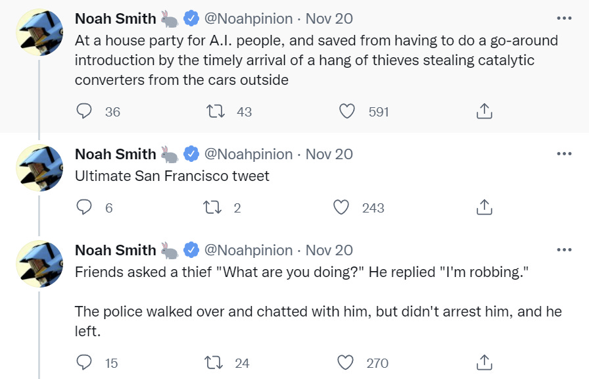589x379 pixels.
Task: Retweet the catalytic converters tweet
Action: (x=216, y=112)
